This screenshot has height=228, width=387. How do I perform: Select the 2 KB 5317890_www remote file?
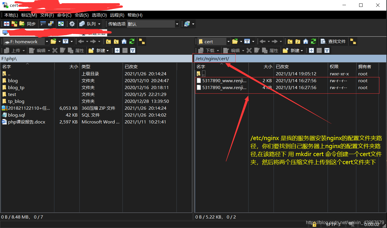click(224, 80)
